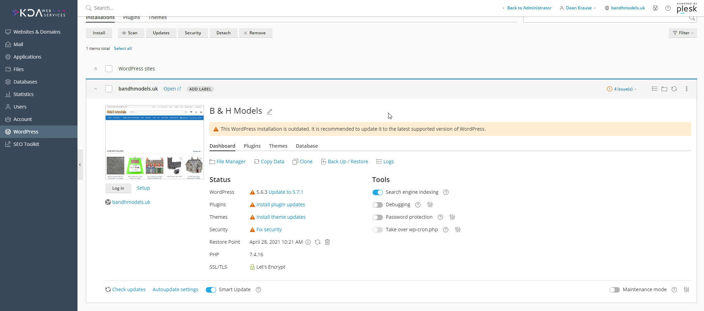Click the Fix security link
Image resolution: width=704 pixels, height=311 pixels.
269,230
